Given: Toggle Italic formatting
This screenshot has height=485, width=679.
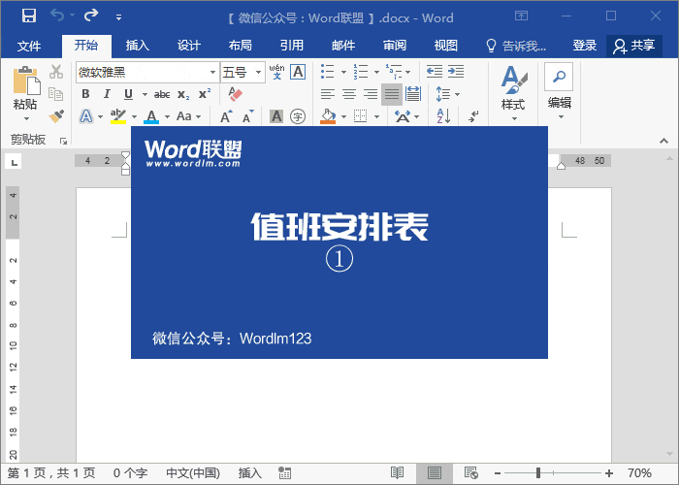Looking at the screenshot, I should coord(107,93).
